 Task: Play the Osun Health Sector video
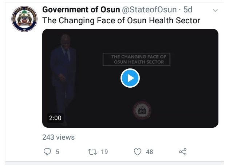(130, 78)
